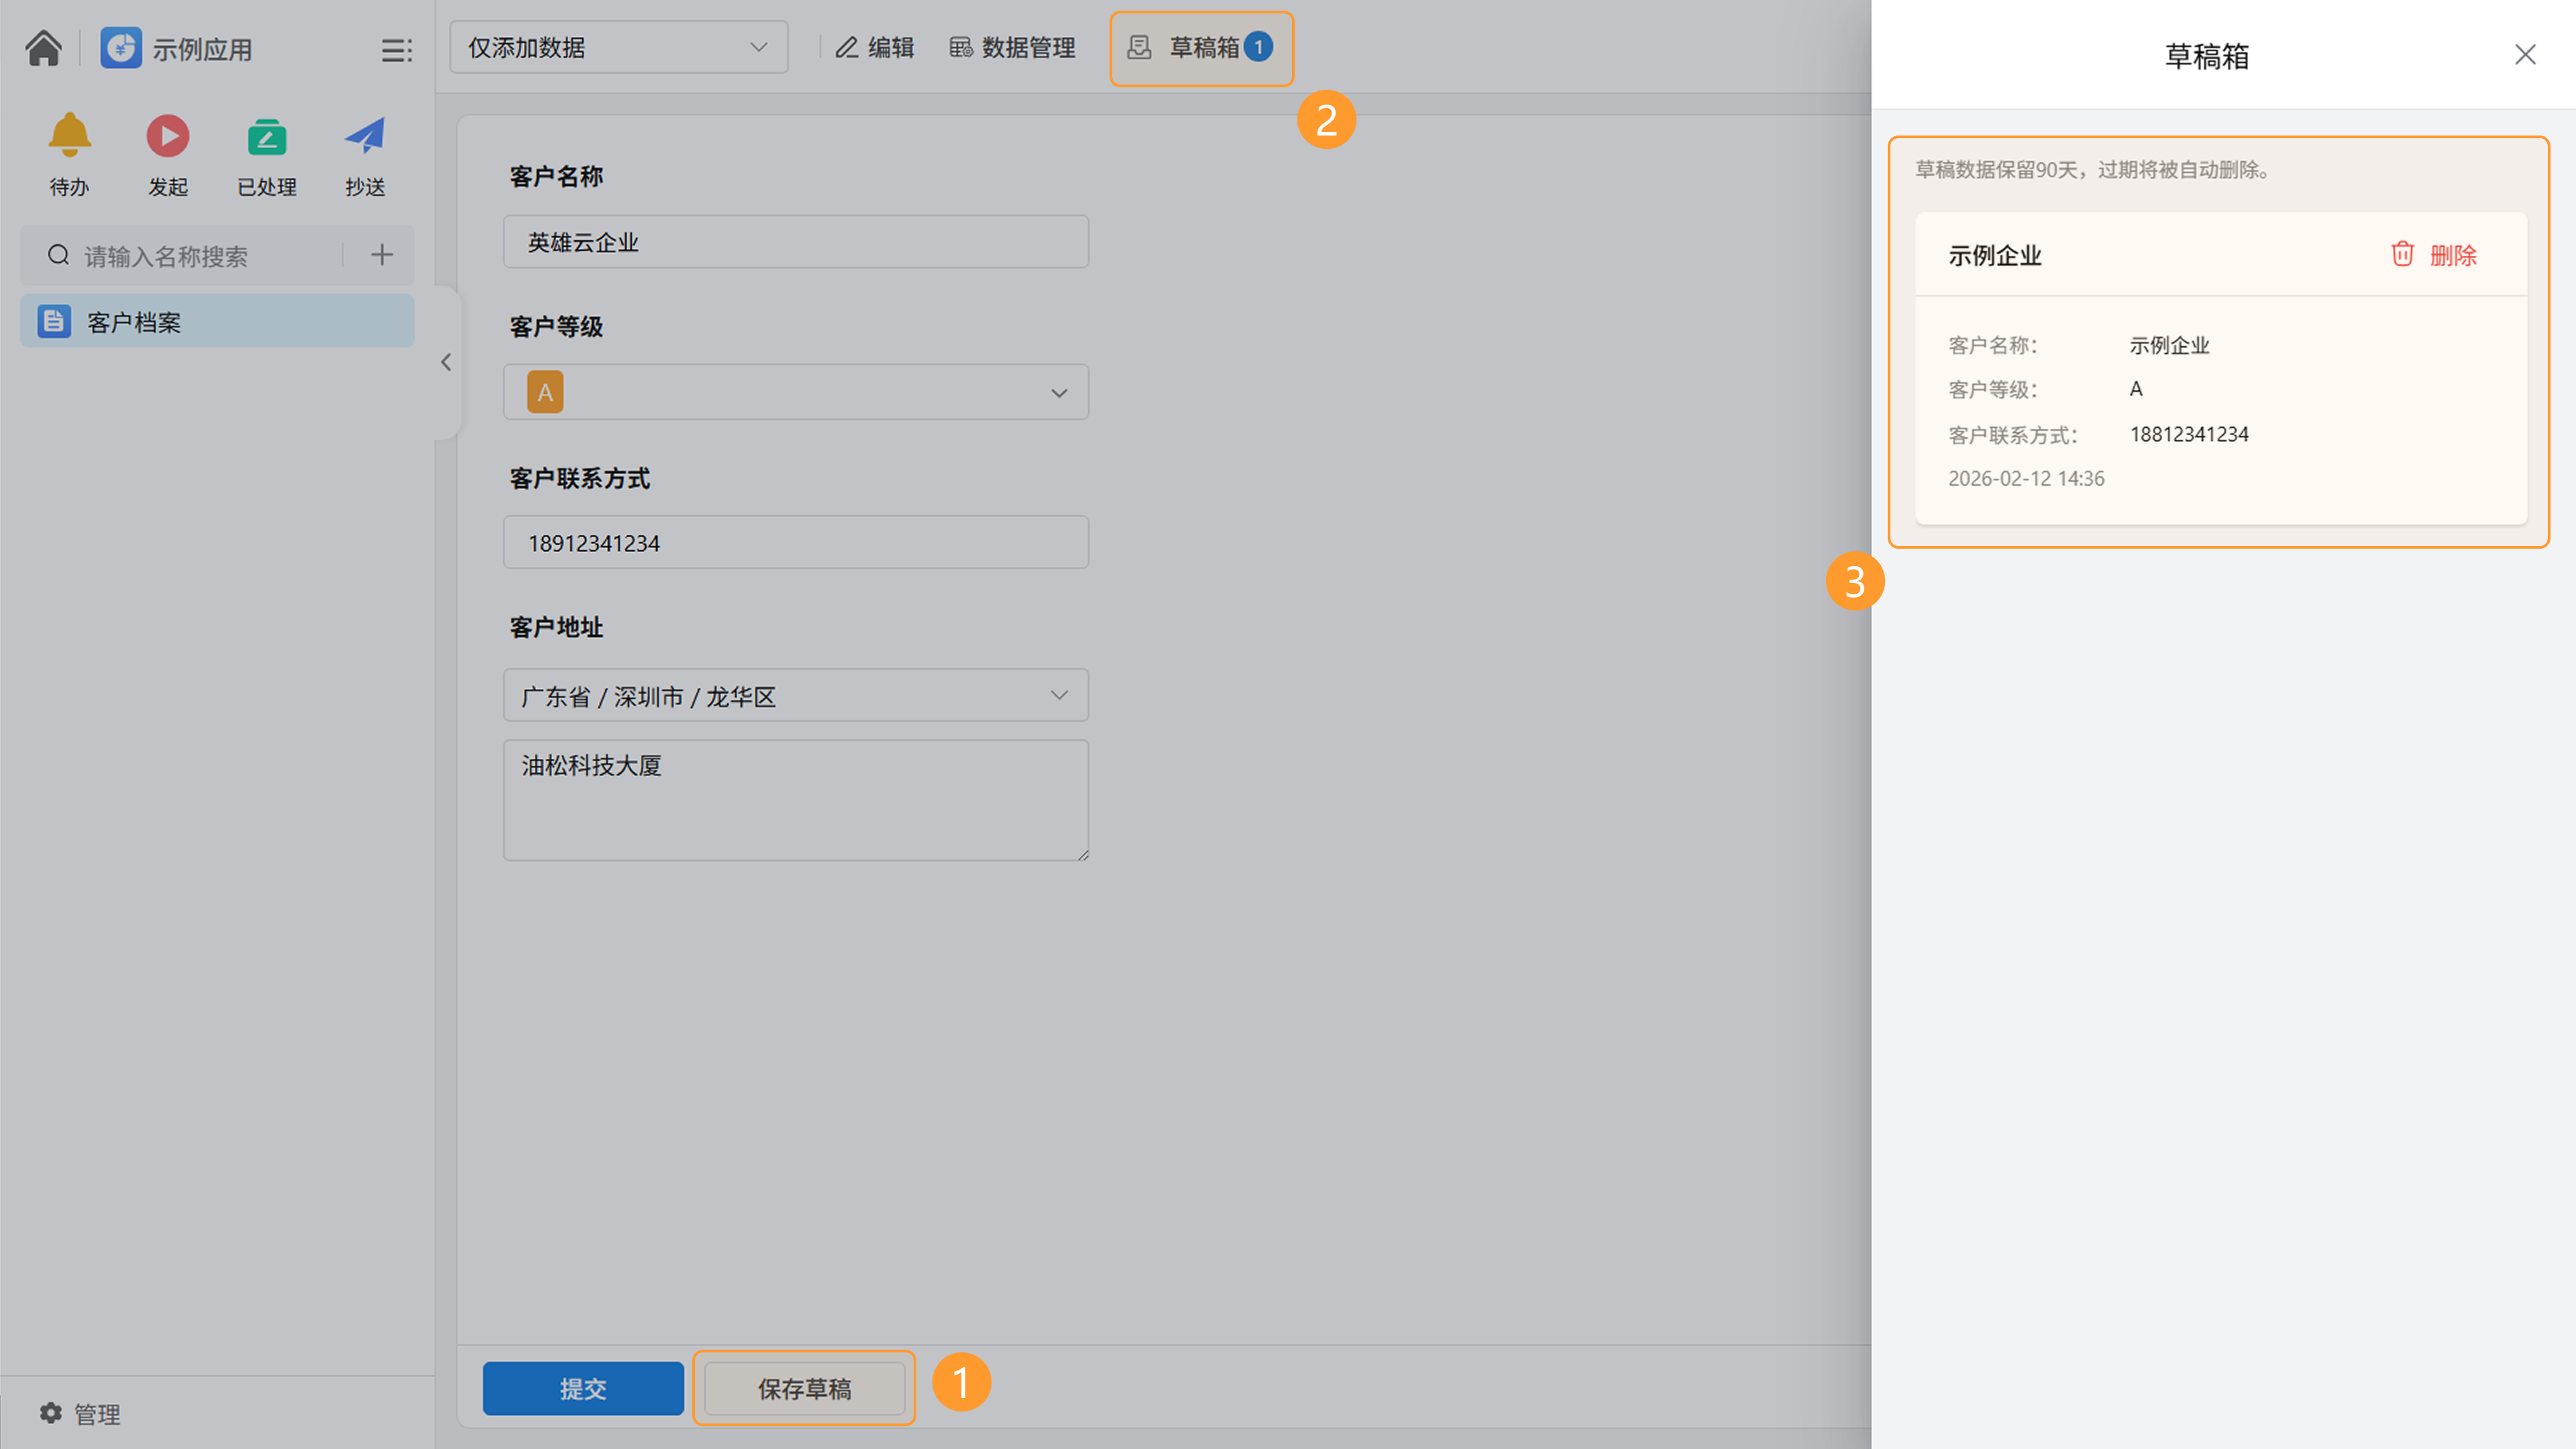Click the plus icon beside search
Image resolution: width=2576 pixels, height=1449 pixels.
(381, 255)
